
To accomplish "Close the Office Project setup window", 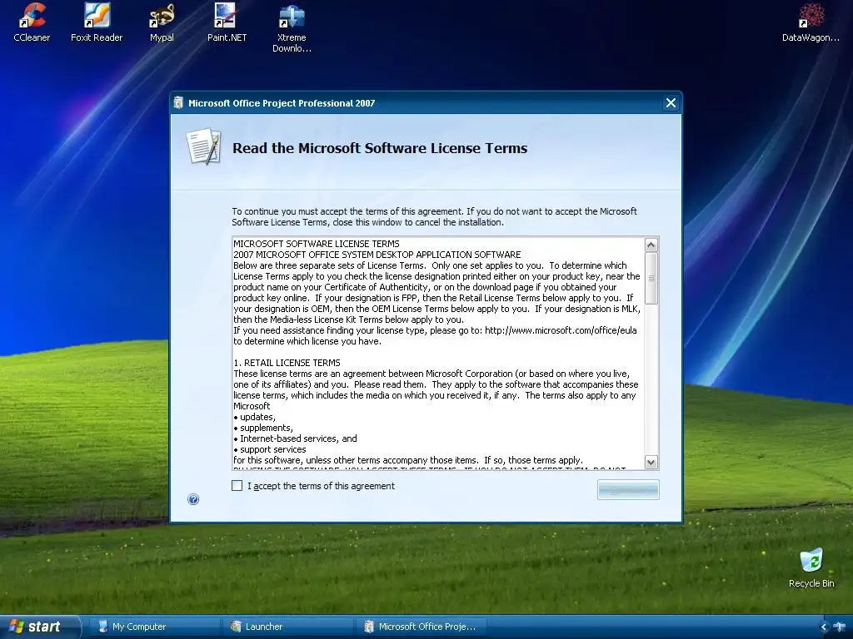I will [671, 102].
